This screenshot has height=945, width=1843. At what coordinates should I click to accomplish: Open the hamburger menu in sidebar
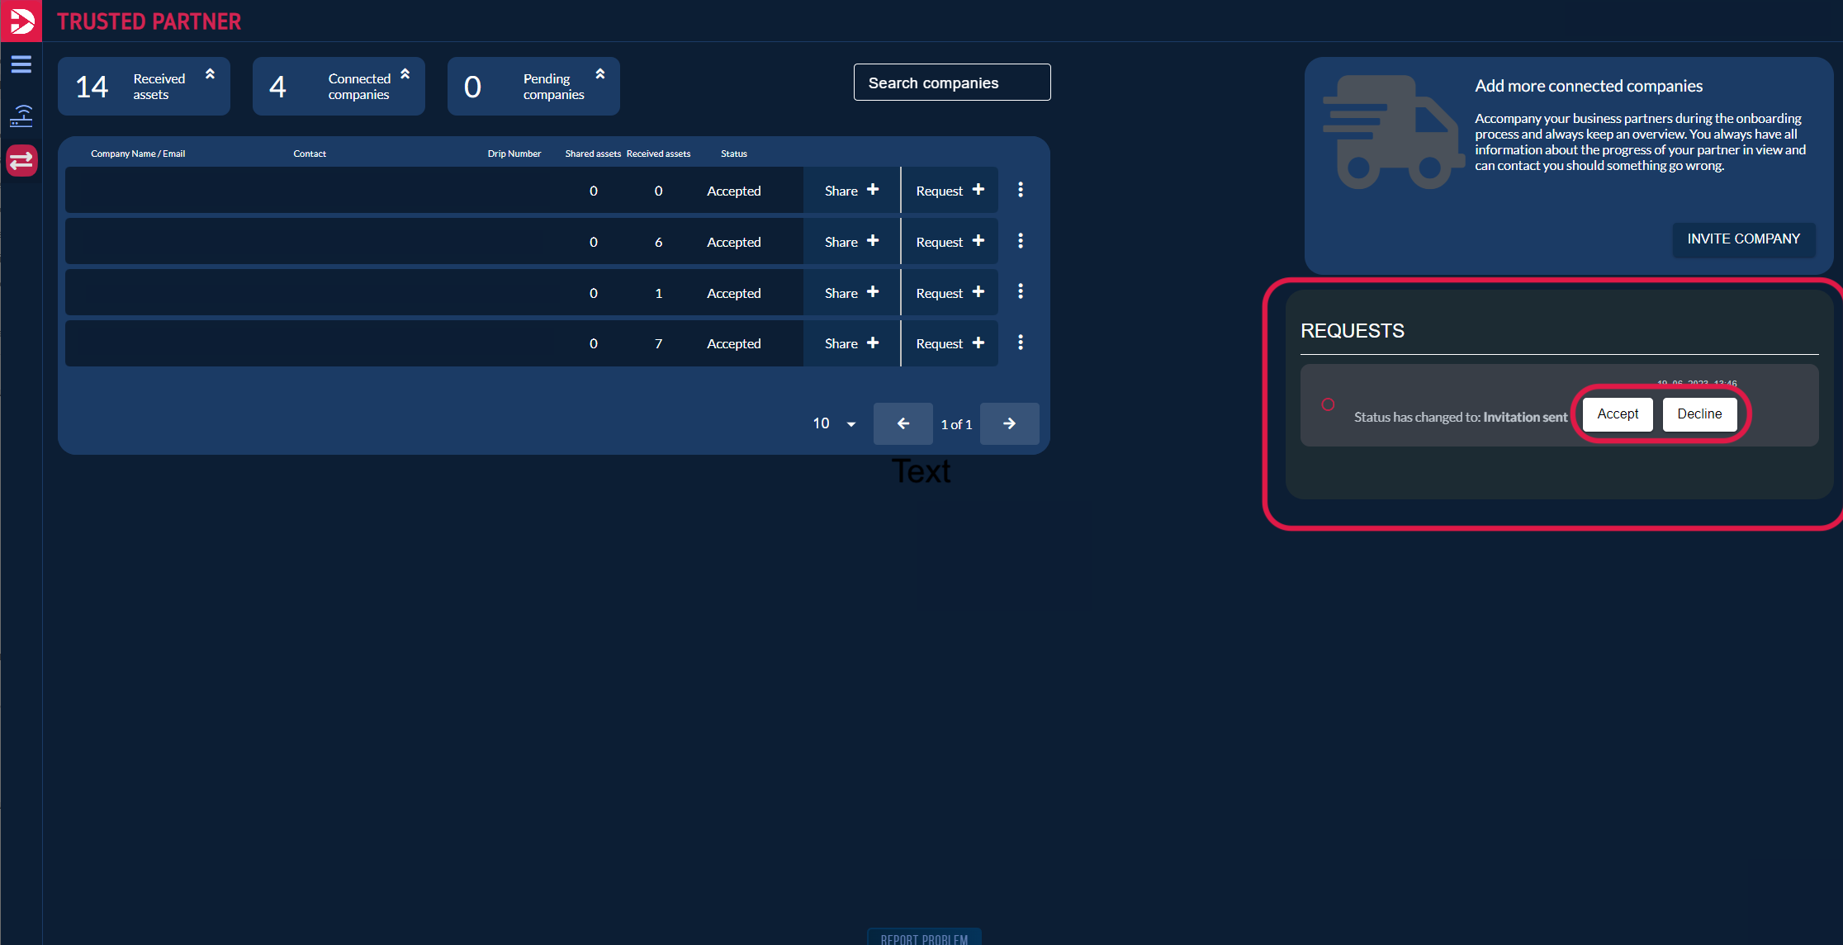click(21, 64)
